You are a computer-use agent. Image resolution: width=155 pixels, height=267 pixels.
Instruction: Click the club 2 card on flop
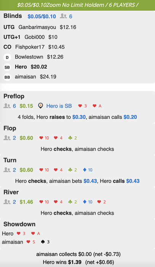click(73, 138)
